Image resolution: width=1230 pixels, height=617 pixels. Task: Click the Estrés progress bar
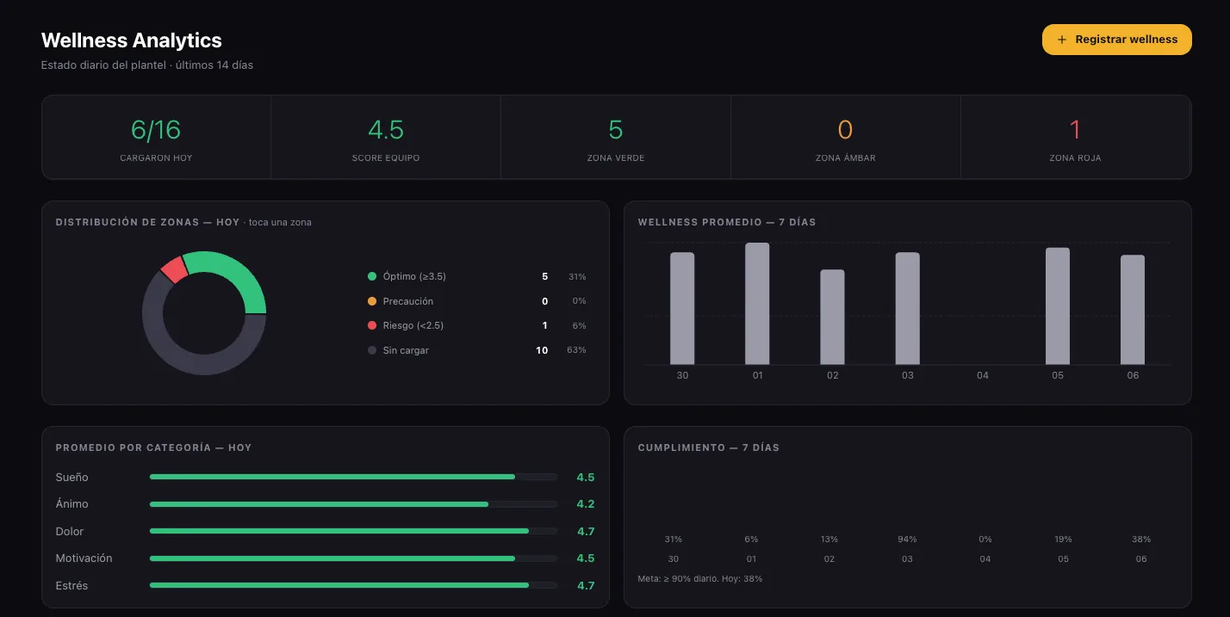[x=353, y=585]
